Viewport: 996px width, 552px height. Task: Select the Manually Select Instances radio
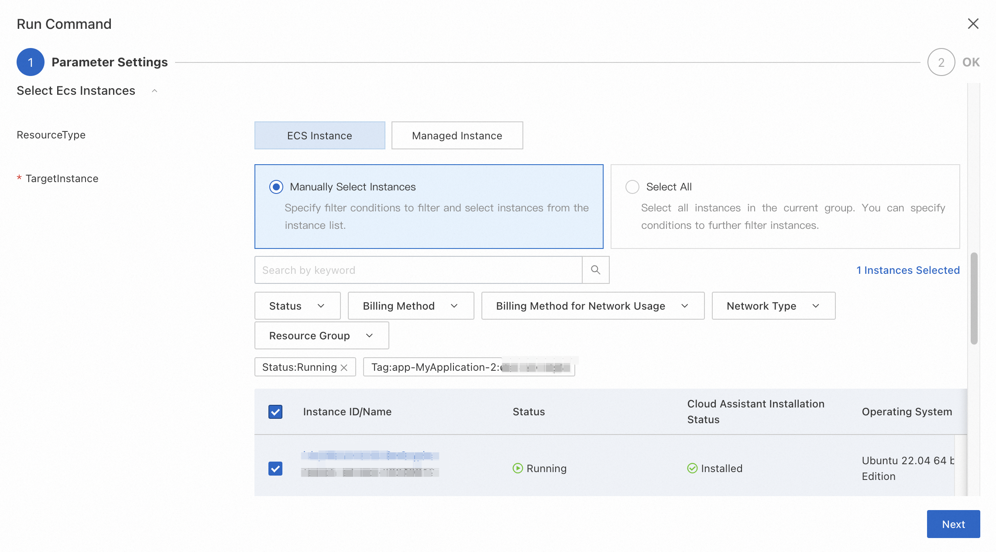(x=276, y=187)
